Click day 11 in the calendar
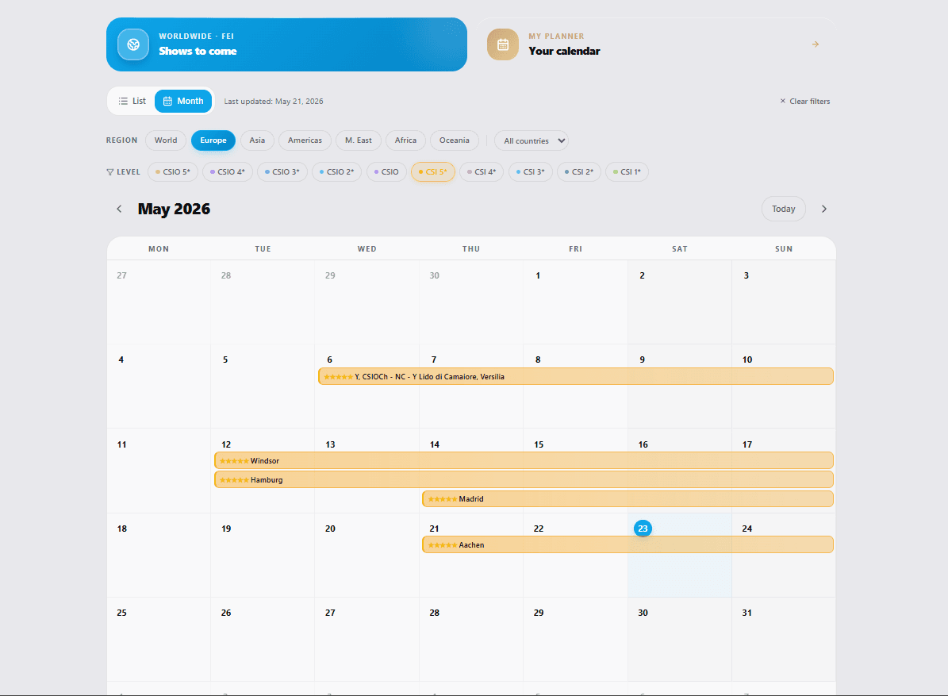 tap(121, 444)
